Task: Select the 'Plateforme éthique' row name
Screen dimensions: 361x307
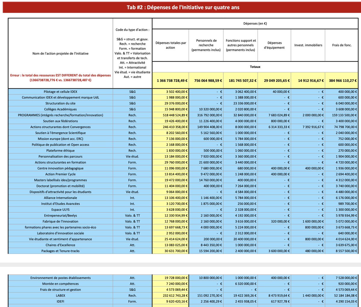Action: coord(60,151)
